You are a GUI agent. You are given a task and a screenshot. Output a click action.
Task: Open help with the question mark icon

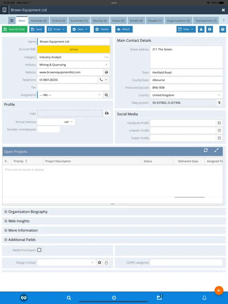pyautogui.click(x=222, y=29)
